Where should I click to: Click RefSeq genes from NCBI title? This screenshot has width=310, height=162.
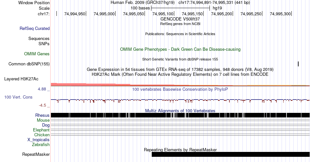180,24
